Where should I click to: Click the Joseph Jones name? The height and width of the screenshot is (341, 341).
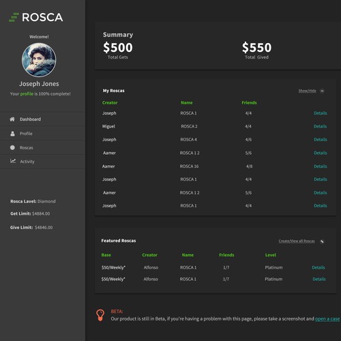click(39, 84)
